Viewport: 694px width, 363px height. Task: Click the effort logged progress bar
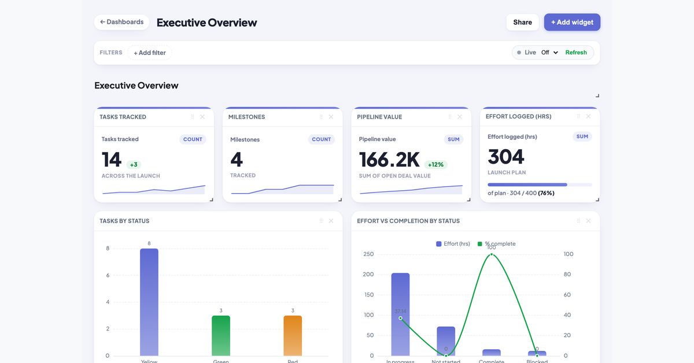(540, 184)
